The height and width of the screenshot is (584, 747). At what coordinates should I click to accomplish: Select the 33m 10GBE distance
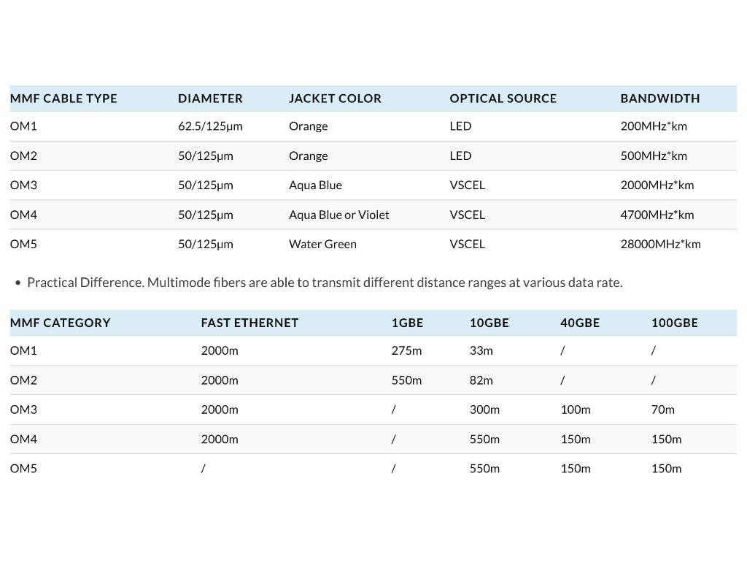[481, 351]
